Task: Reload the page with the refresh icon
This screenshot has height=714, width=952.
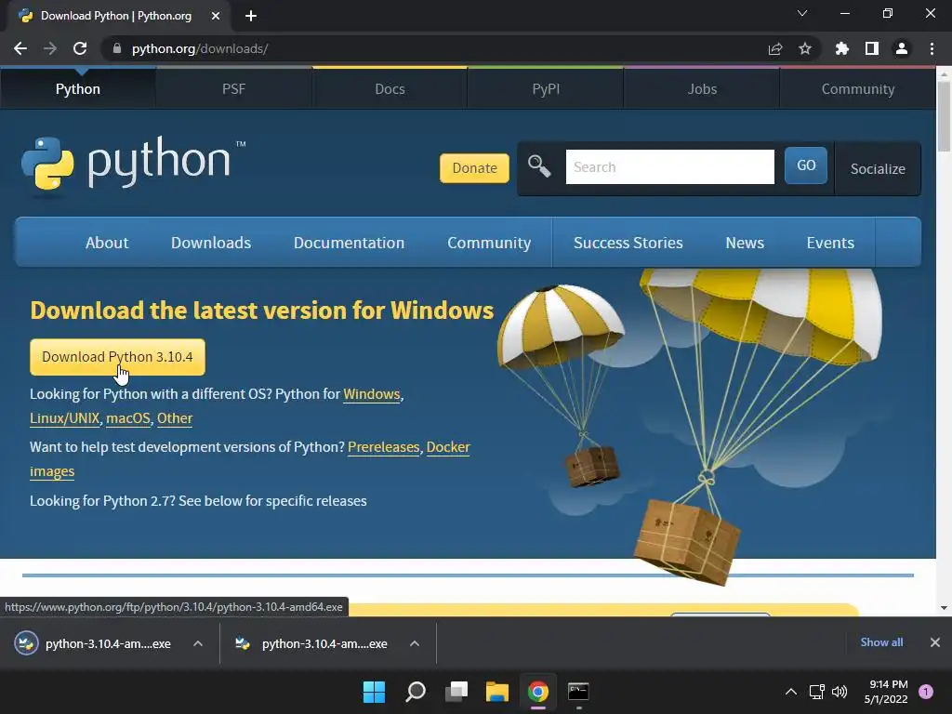Action: point(80,48)
